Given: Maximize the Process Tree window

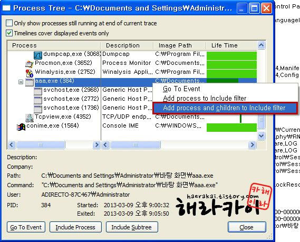Looking at the screenshot, I should coord(254,8).
